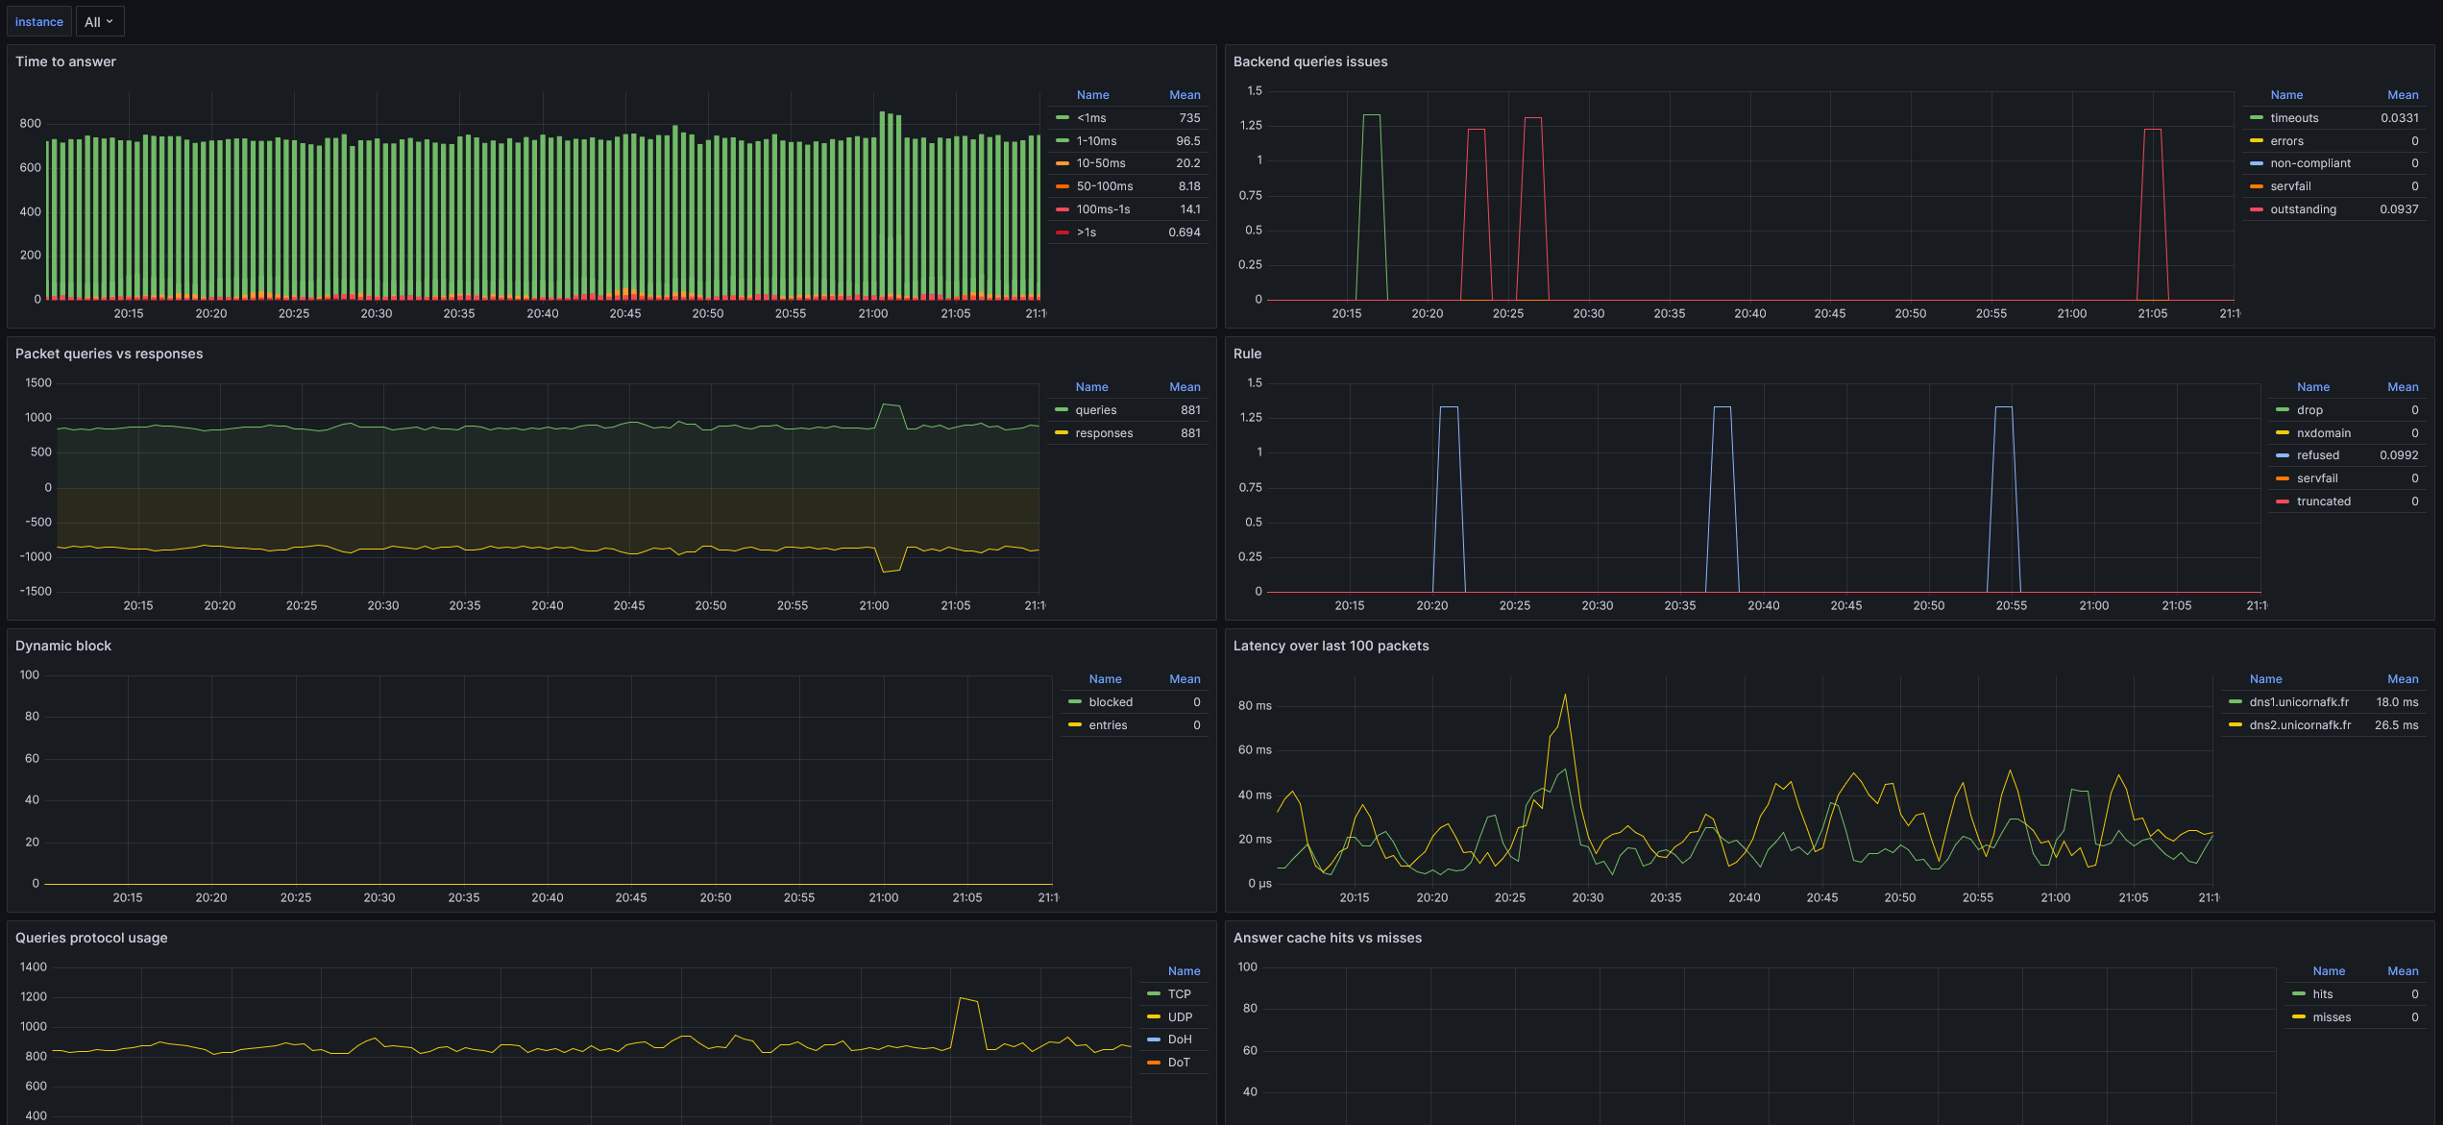Select the dns1.unicornafk.fr legend entry
Viewport: 2443px width, 1125px height.
pyautogui.click(x=2298, y=702)
